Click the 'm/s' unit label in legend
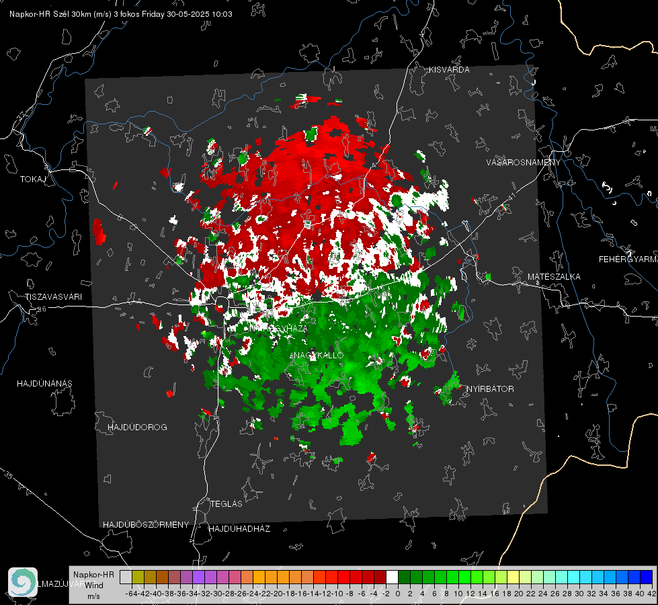Viewport: 658px width, 605px height. [93, 596]
